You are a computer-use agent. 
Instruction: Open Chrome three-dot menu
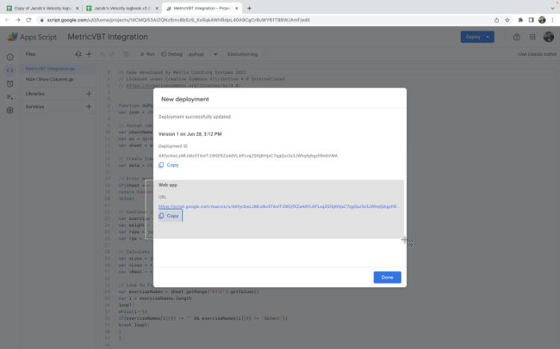coord(553,20)
